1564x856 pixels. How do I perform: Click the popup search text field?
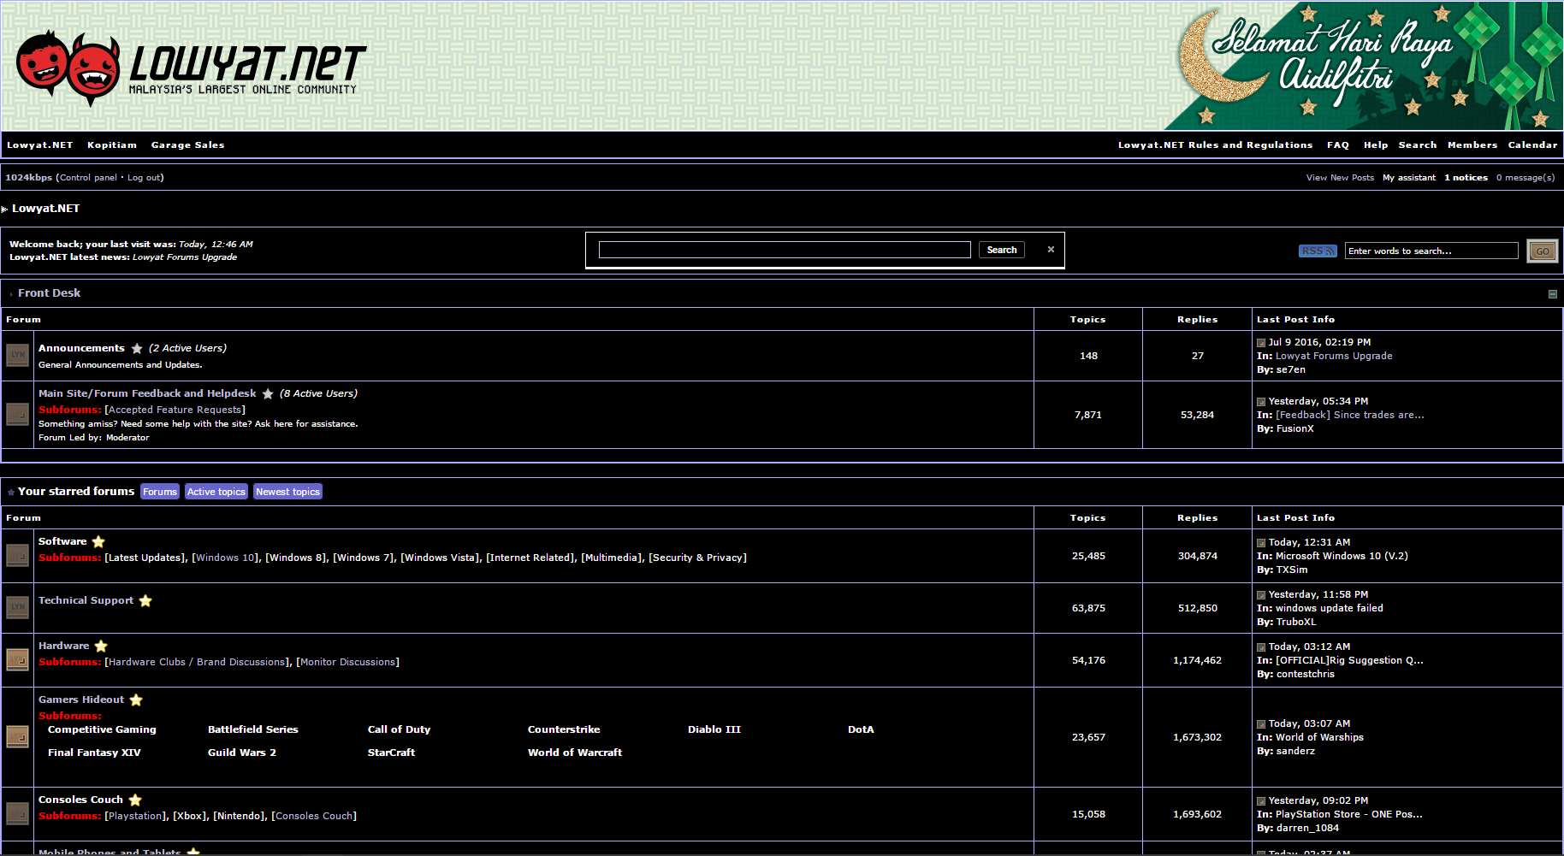tap(785, 250)
